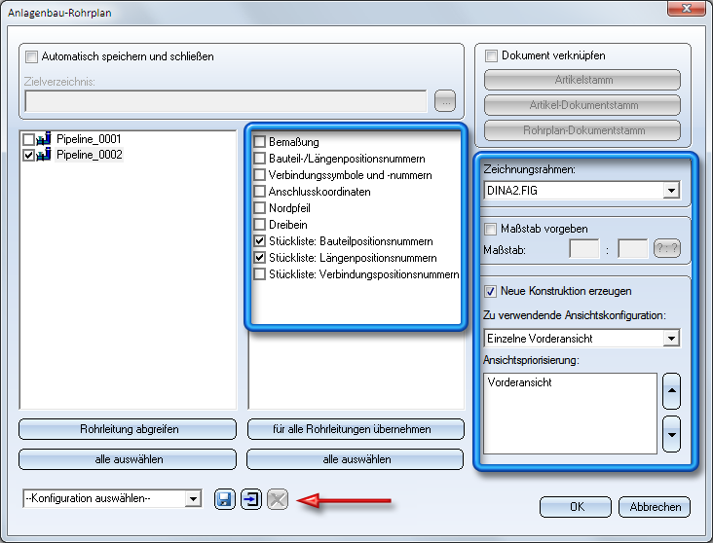Click the save configuration floppy disk icon
Image resolution: width=713 pixels, height=543 pixels.
(224, 499)
